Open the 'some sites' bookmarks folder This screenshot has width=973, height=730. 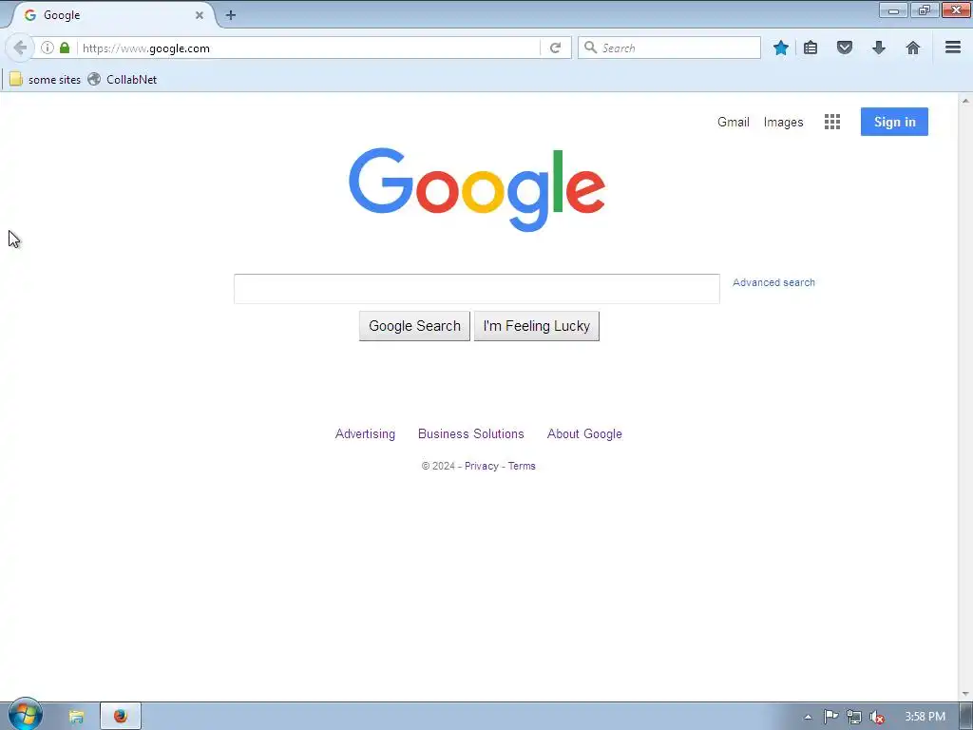click(46, 80)
